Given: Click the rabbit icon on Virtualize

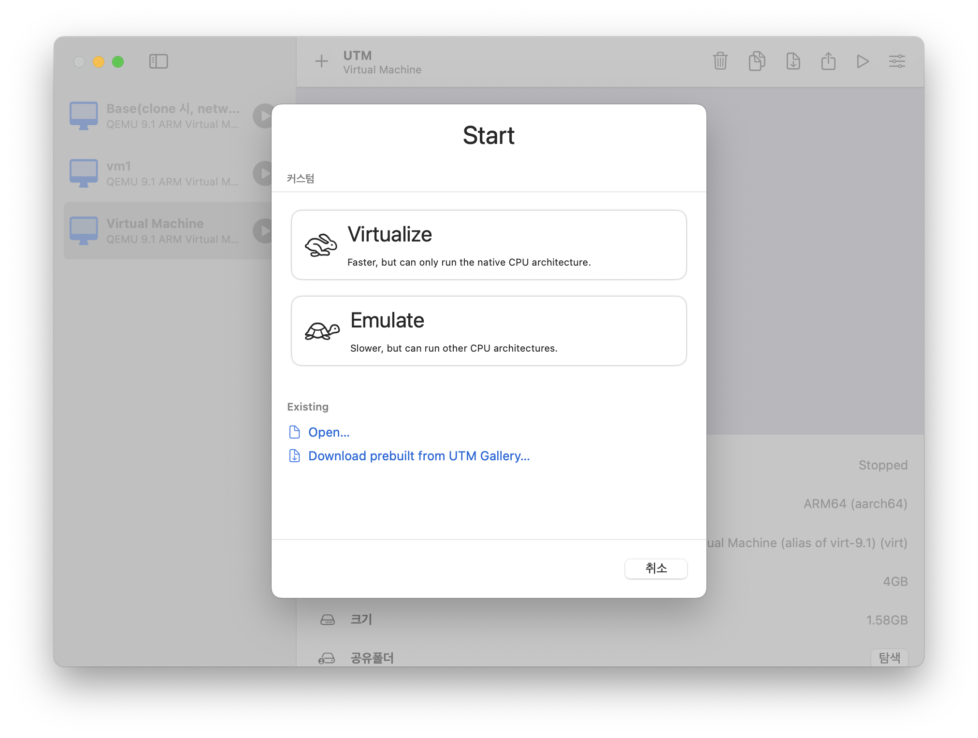Looking at the screenshot, I should tap(321, 245).
